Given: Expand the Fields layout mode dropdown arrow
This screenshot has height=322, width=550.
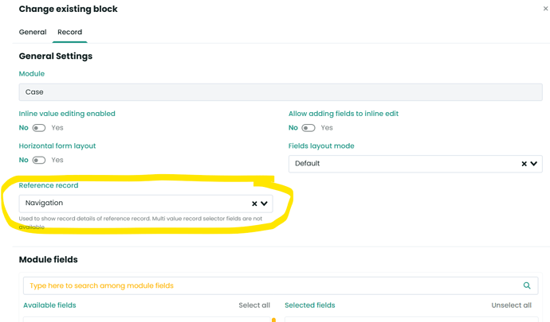Looking at the screenshot, I should tap(534, 164).
